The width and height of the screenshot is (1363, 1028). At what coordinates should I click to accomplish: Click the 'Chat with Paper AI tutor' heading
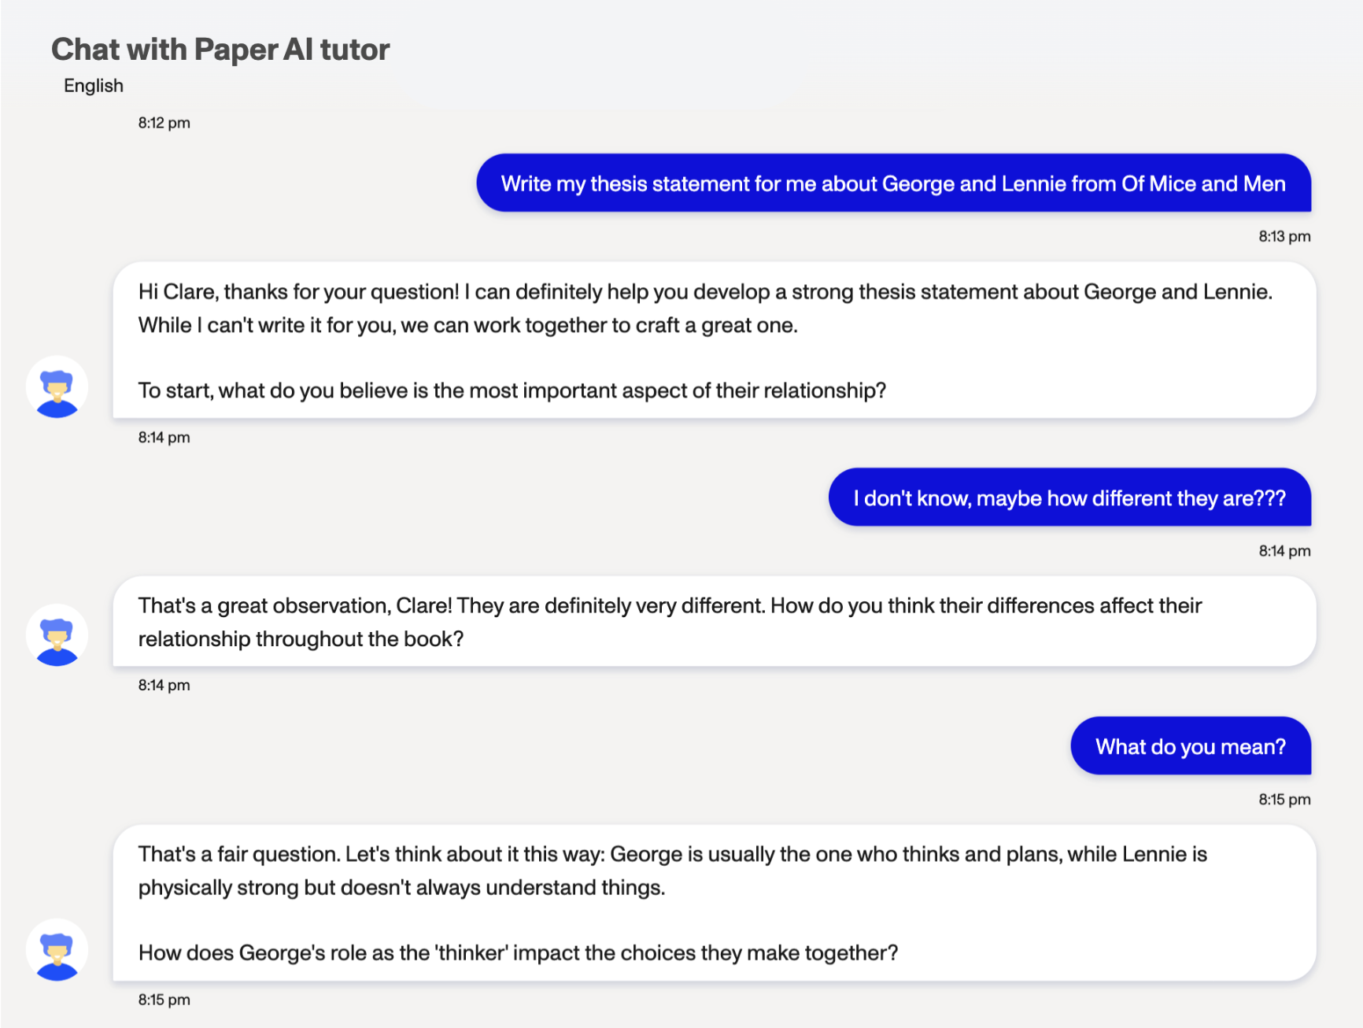tap(220, 50)
